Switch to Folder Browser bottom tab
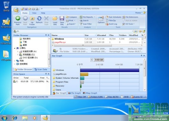Image resolution: width=169 pixels, height=121 pixels. point(23,69)
